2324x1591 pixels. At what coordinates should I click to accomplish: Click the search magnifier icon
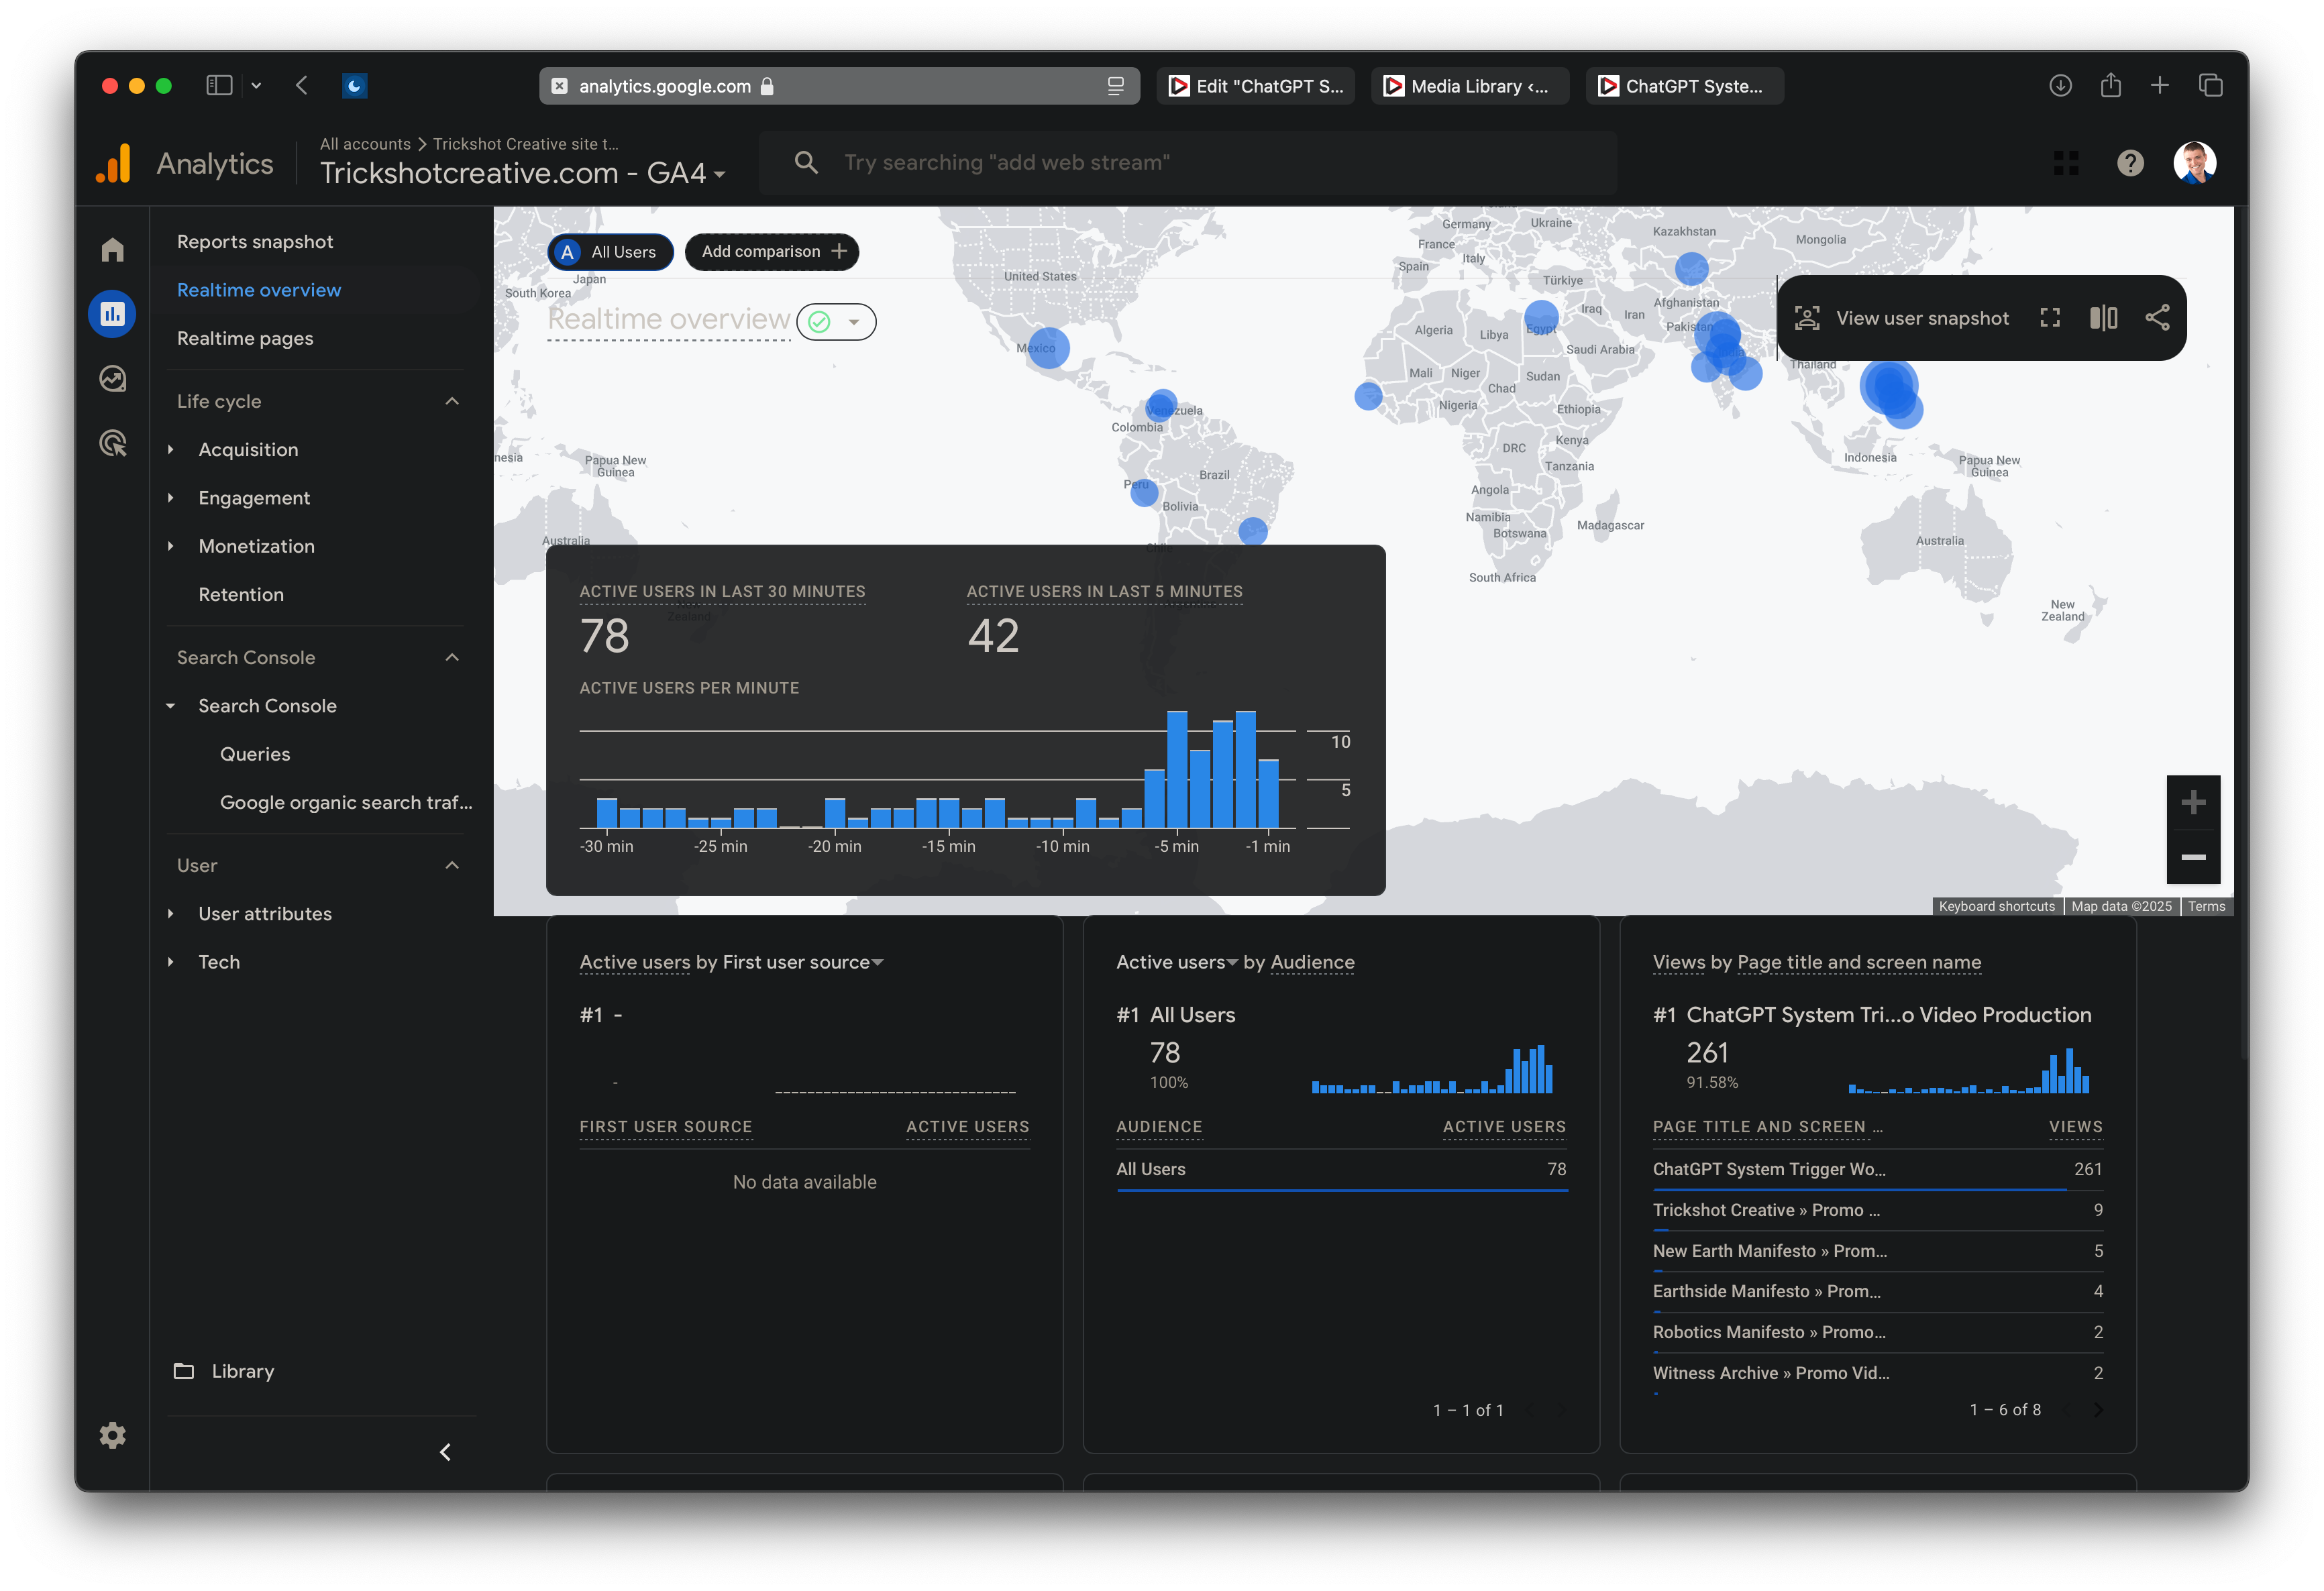806,162
